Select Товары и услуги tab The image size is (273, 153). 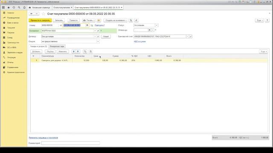38,46
